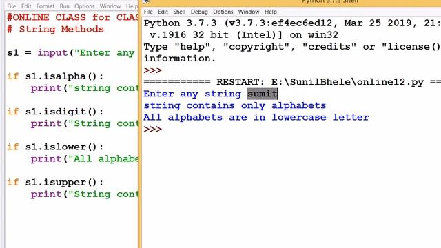Click the 'if s1.islower():' line in editor
This screenshot has width=441, height=248.
pyautogui.click(x=55, y=147)
